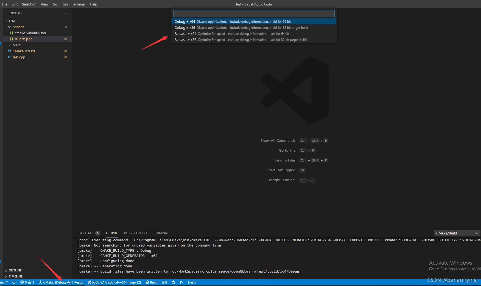Viewport: 481px width, 286px height.
Task: Open the Selection menu
Action: tap(29, 4)
